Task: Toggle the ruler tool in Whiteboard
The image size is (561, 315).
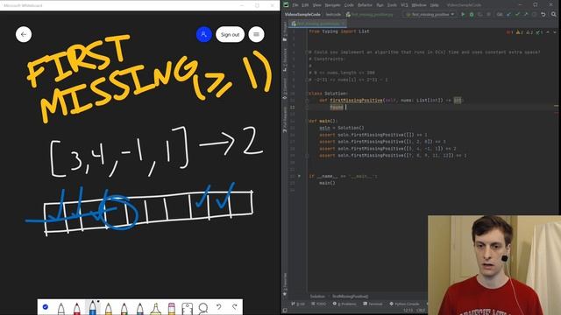Action: [x=187, y=308]
